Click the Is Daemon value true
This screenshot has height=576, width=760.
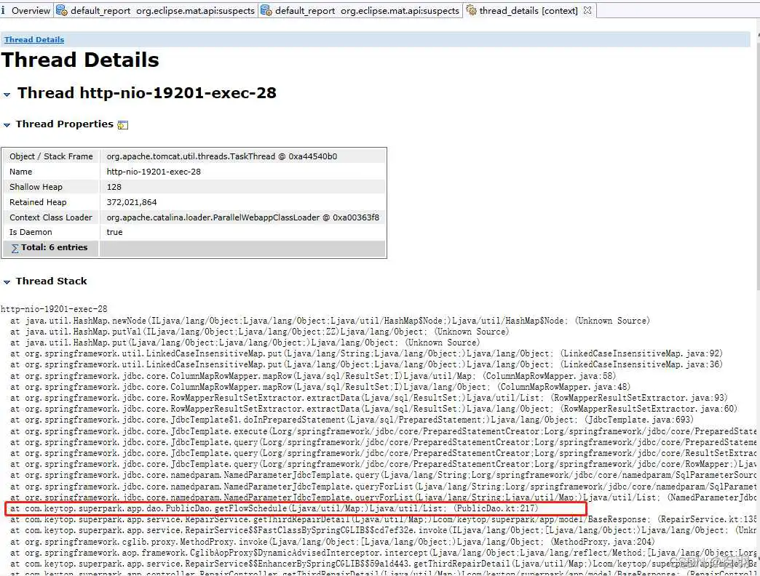click(x=115, y=233)
